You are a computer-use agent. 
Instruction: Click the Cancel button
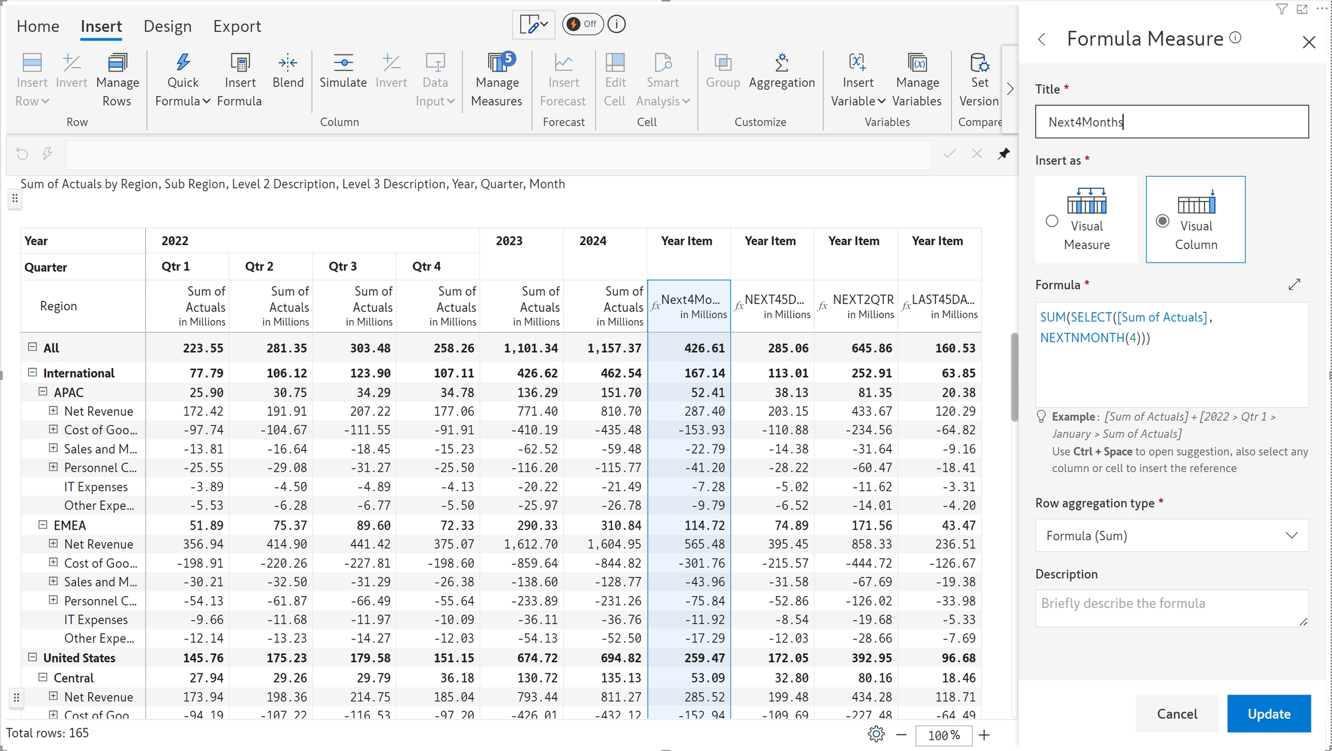tap(1176, 713)
